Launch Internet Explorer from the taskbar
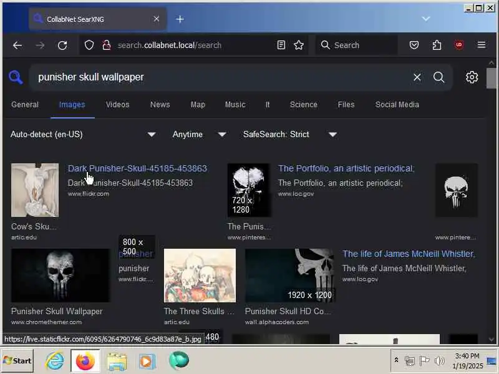This screenshot has width=499, height=374. 54,361
